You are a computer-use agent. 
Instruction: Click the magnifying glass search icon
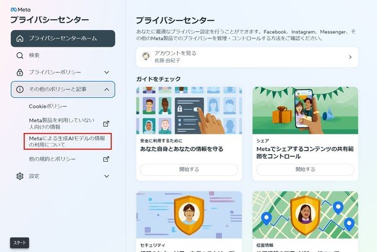click(x=20, y=56)
